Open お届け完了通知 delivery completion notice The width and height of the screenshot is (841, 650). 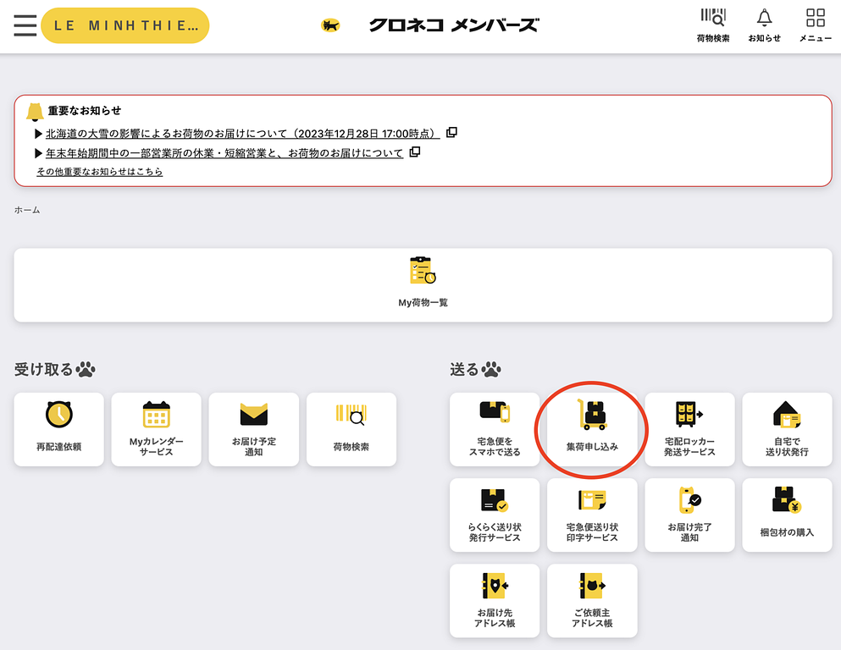point(689,515)
